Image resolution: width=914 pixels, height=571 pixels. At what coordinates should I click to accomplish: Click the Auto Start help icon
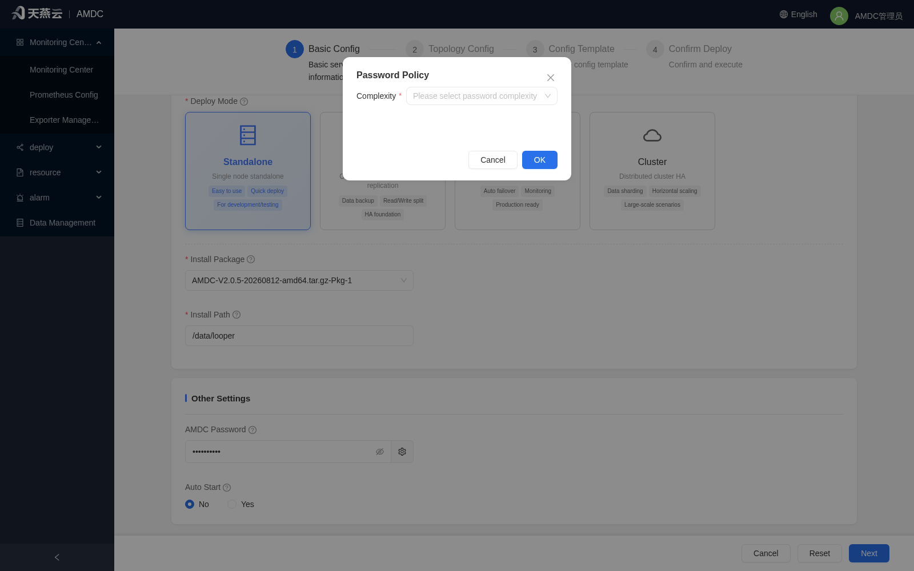click(227, 488)
